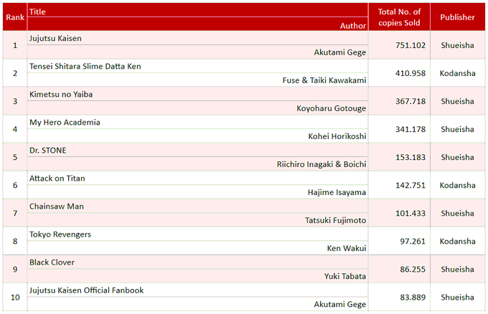Click the Shueisha publisher in rank 1 row
This screenshot has width=488, height=314.
[x=458, y=45]
